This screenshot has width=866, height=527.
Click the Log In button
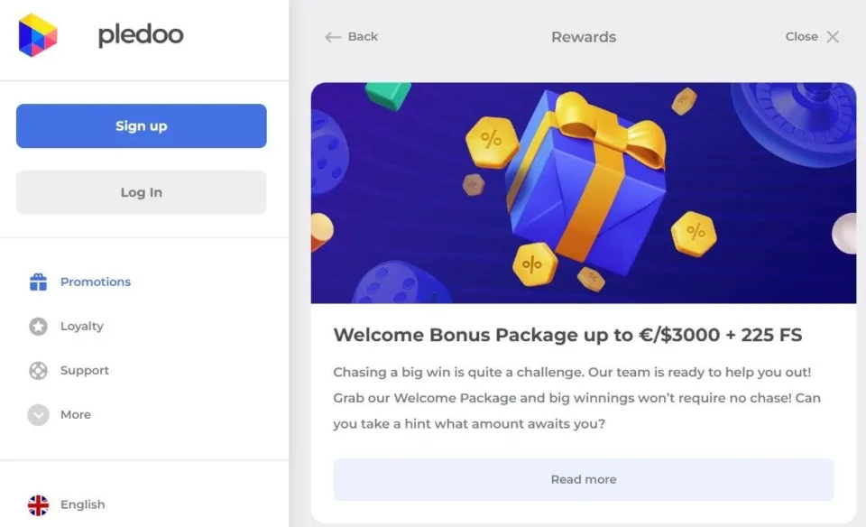[x=141, y=191]
